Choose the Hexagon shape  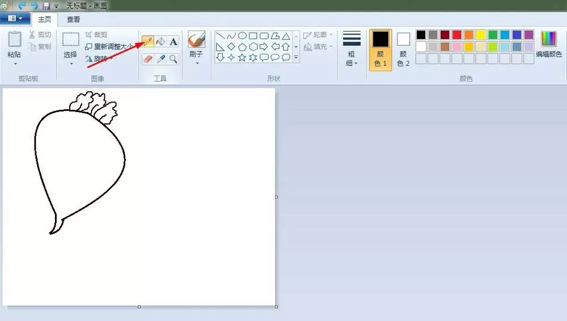[x=253, y=46]
